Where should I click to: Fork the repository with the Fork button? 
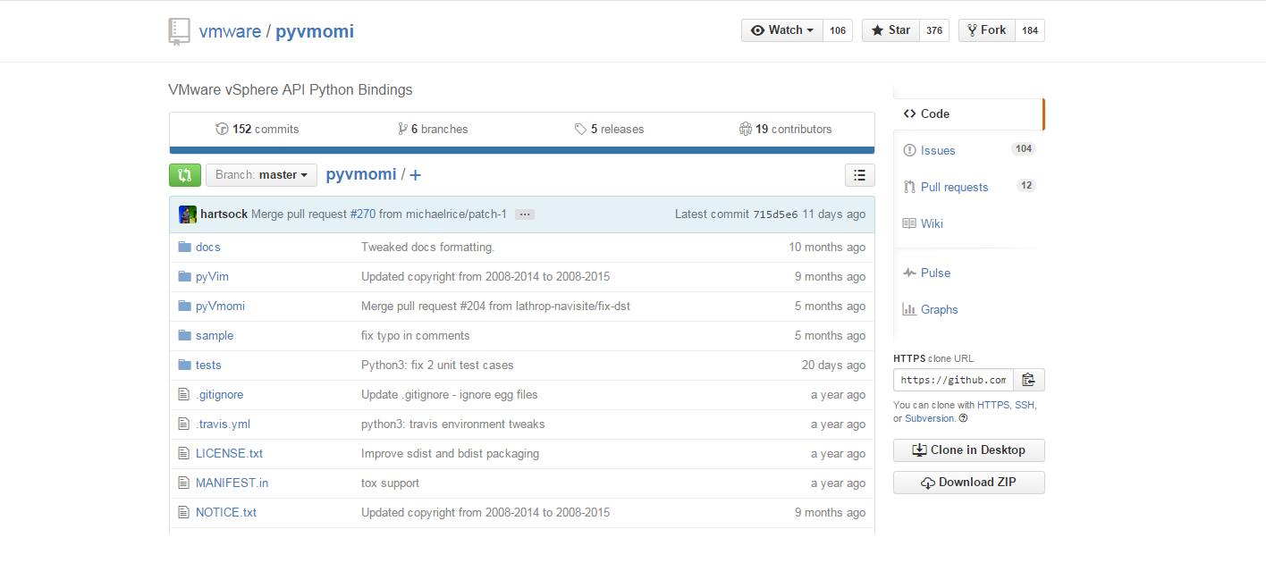point(987,30)
